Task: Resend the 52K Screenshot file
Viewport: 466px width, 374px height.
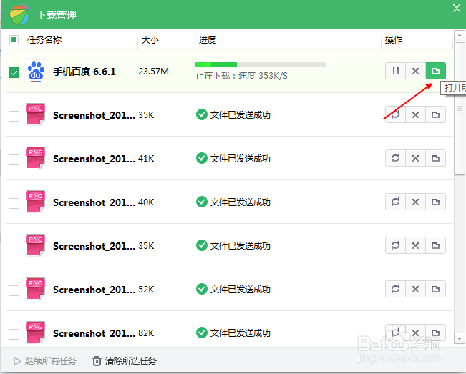Action: (x=395, y=289)
